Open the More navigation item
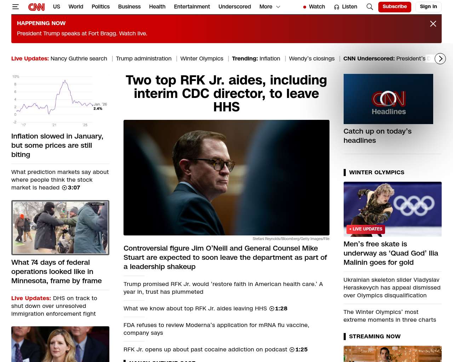453x362 pixels. [x=266, y=7]
